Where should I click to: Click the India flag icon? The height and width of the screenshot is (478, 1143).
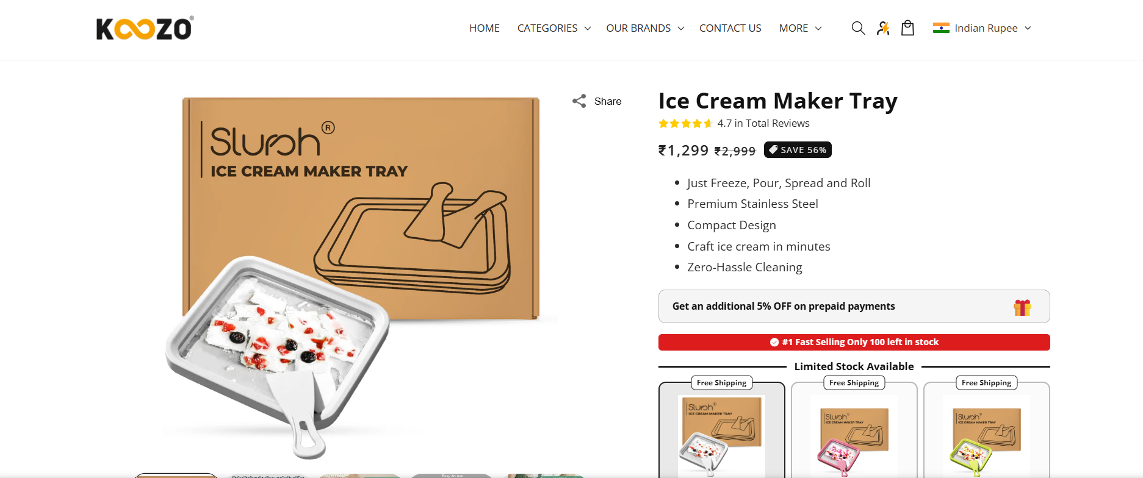click(941, 28)
